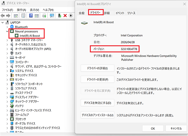Click the action pane toolbar icon

point(37,16)
